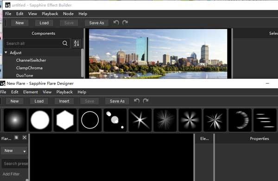Viewport: 278px width, 181px height.
Task: Open the Node menu in Effect Builder
Action: (68, 13)
